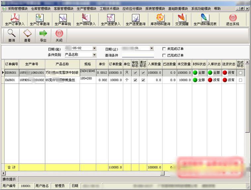Click the 入库数量 column header
The image size is (251, 190).
click(x=155, y=64)
